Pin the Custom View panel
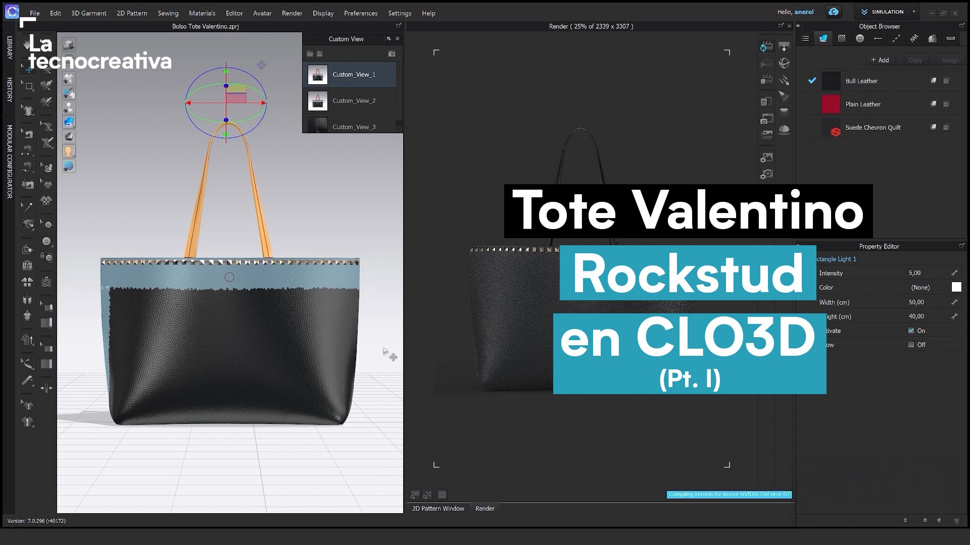 tap(389, 39)
